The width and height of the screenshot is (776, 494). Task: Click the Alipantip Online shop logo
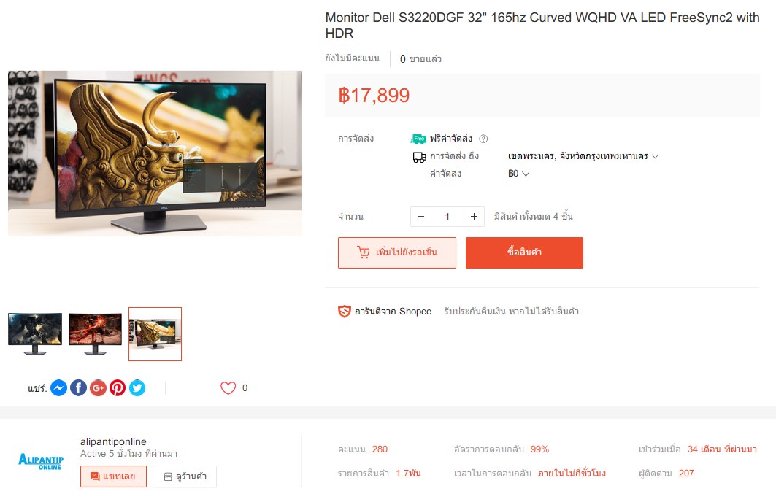pos(41,461)
